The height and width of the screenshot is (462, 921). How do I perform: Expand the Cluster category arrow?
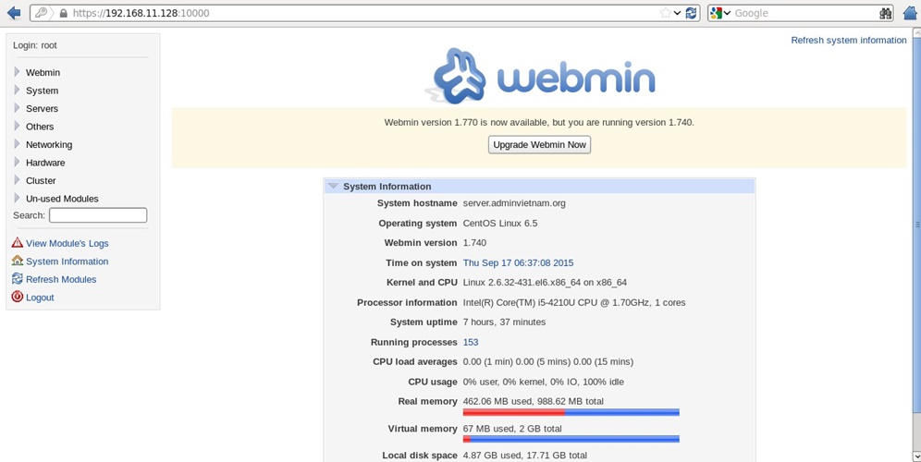[x=17, y=180]
